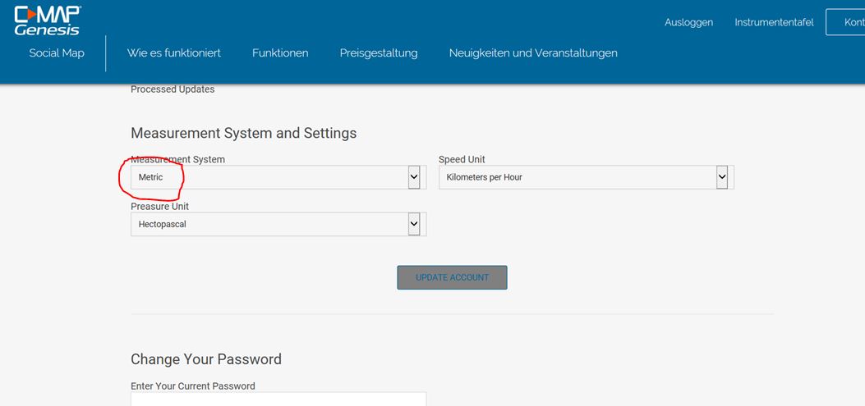The height and width of the screenshot is (406, 865).
Task: Click the Ausloggen link
Action: point(688,22)
